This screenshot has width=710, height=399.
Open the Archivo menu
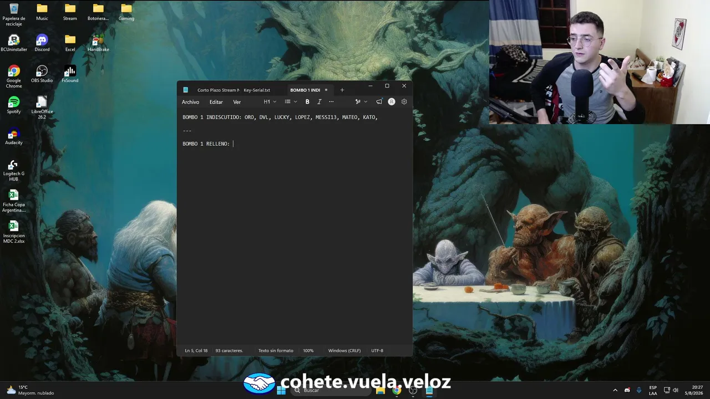pos(190,102)
